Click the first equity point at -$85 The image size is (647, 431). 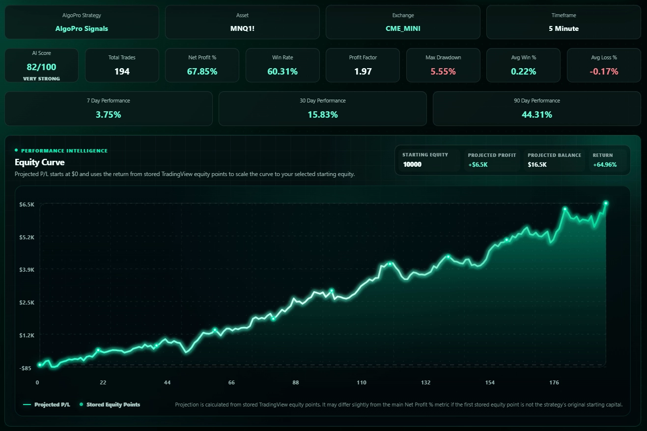(x=40, y=365)
